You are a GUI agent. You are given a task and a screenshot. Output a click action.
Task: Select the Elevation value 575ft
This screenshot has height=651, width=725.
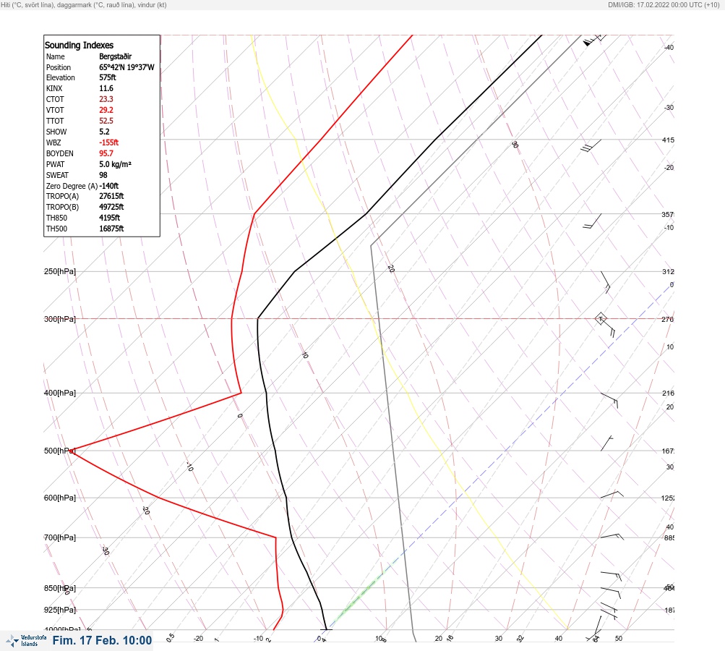click(x=107, y=77)
